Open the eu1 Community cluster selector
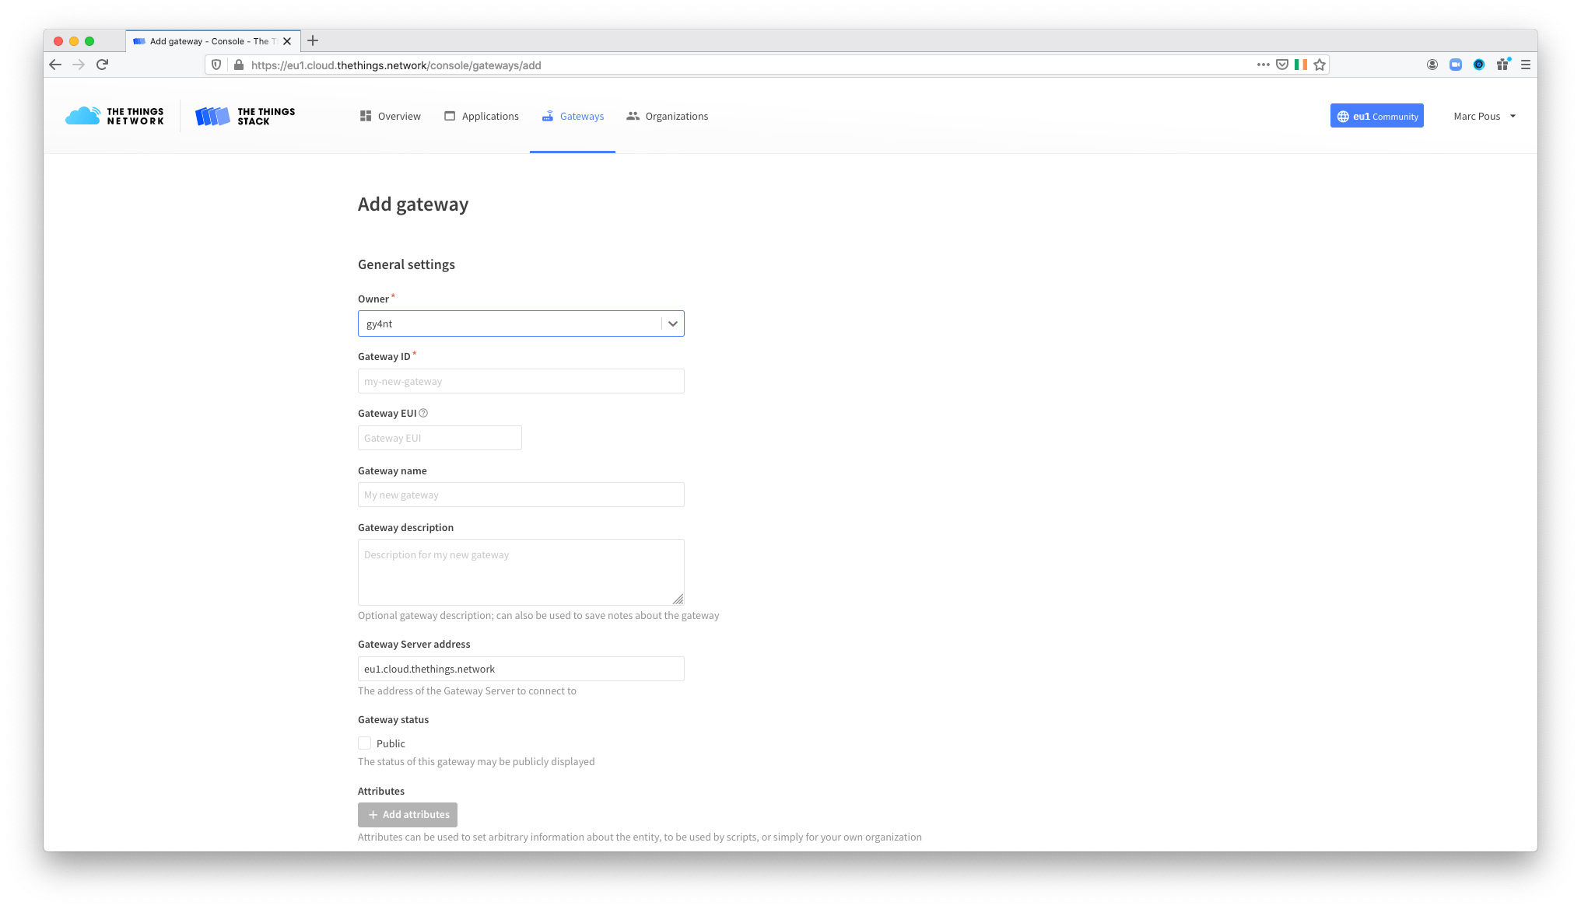 (x=1376, y=116)
